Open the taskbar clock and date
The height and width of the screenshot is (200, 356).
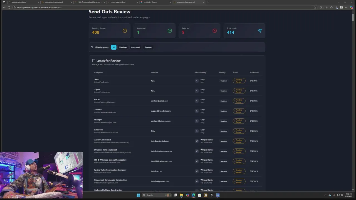[349, 195]
